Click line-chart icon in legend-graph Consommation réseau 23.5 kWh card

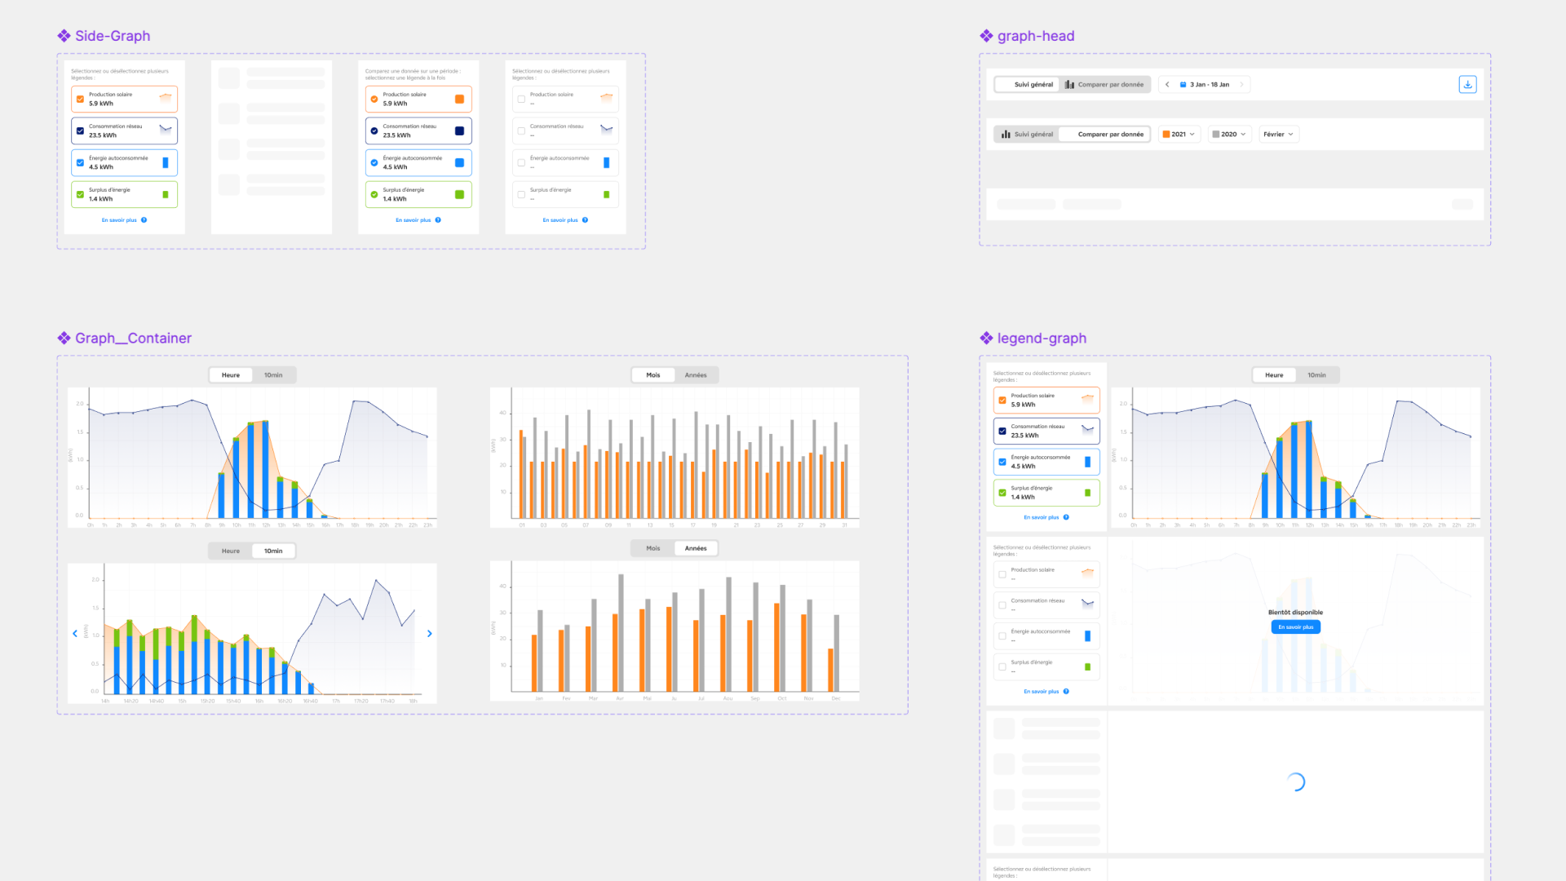[x=1087, y=429]
